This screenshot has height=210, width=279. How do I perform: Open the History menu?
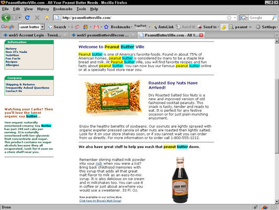[43, 9]
